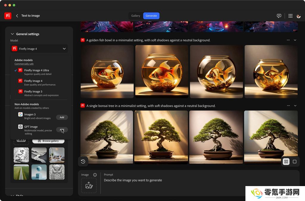The height and width of the screenshot is (201, 305).
Task: Open the first golden fish bowl image
Action: (107, 72)
